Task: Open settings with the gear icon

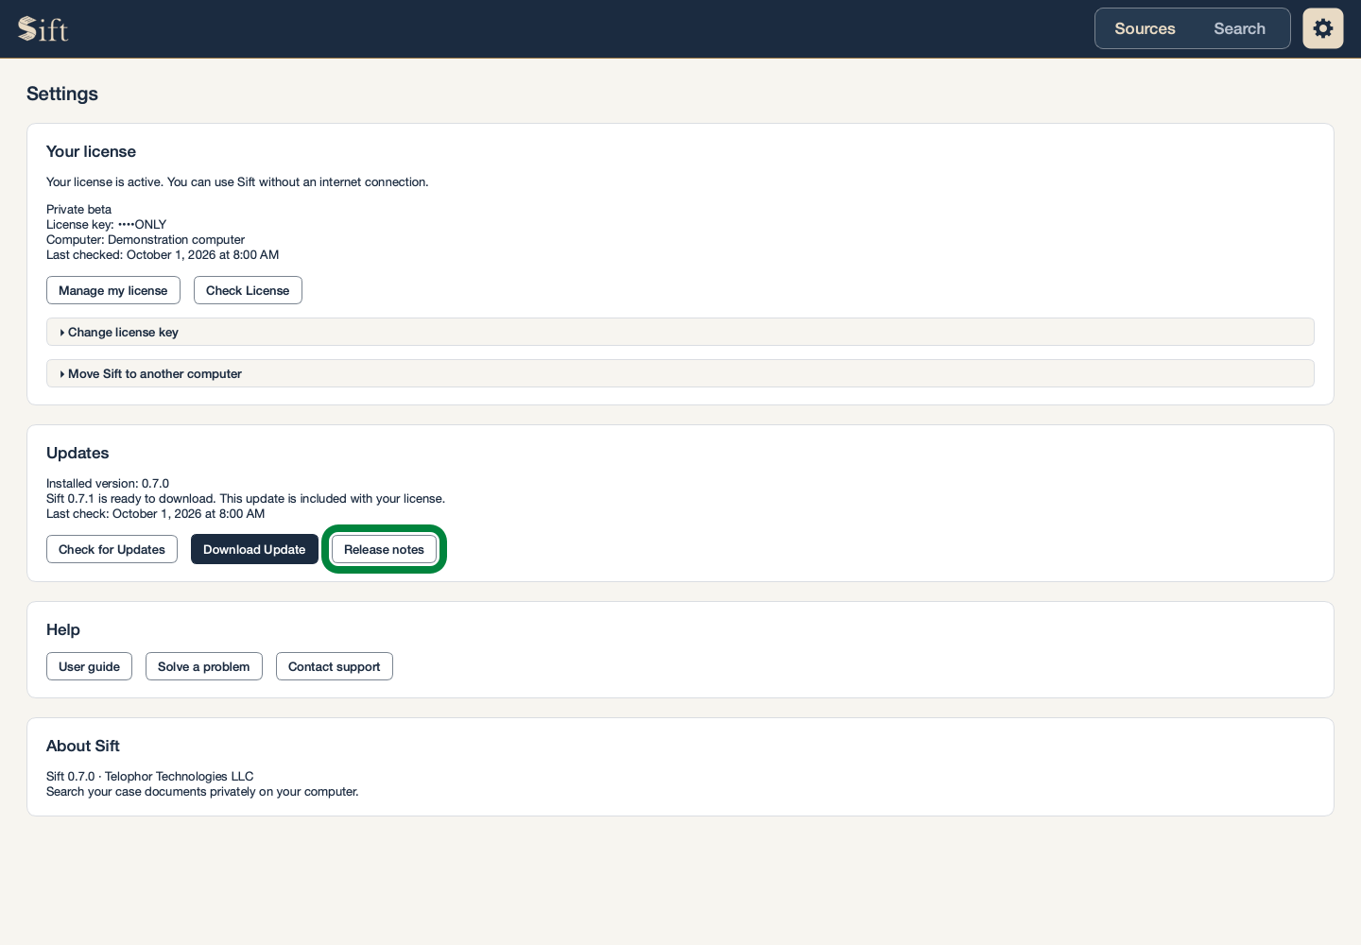Action: 1323,28
